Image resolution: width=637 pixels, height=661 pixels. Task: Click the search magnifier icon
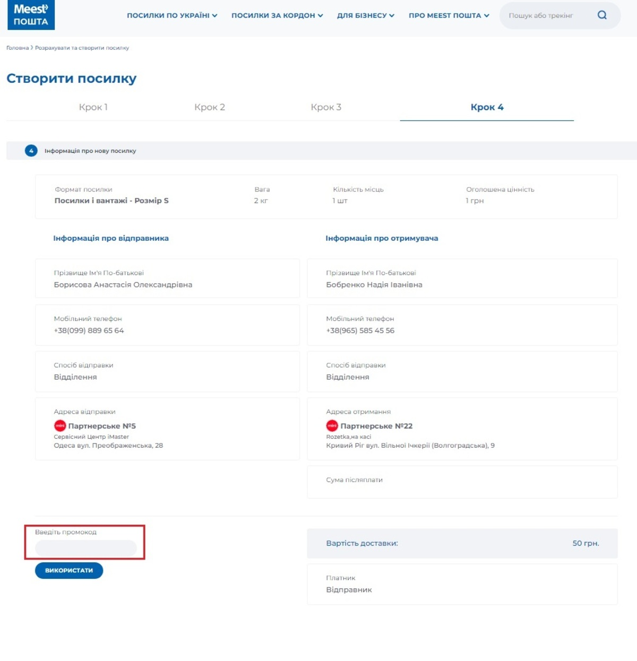pyautogui.click(x=602, y=15)
